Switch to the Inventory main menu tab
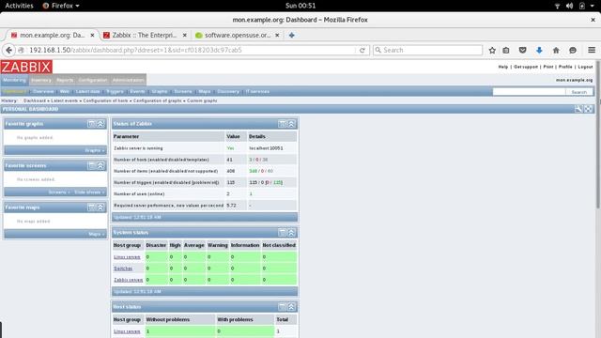The image size is (601, 338). click(41, 80)
